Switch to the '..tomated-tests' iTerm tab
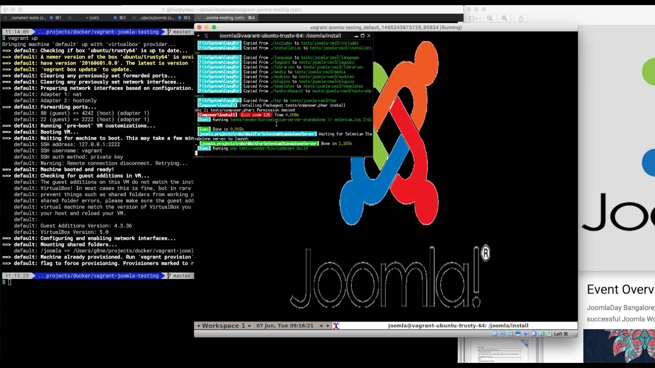Image resolution: width=655 pixels, height=368 pixels. point(32,18)
